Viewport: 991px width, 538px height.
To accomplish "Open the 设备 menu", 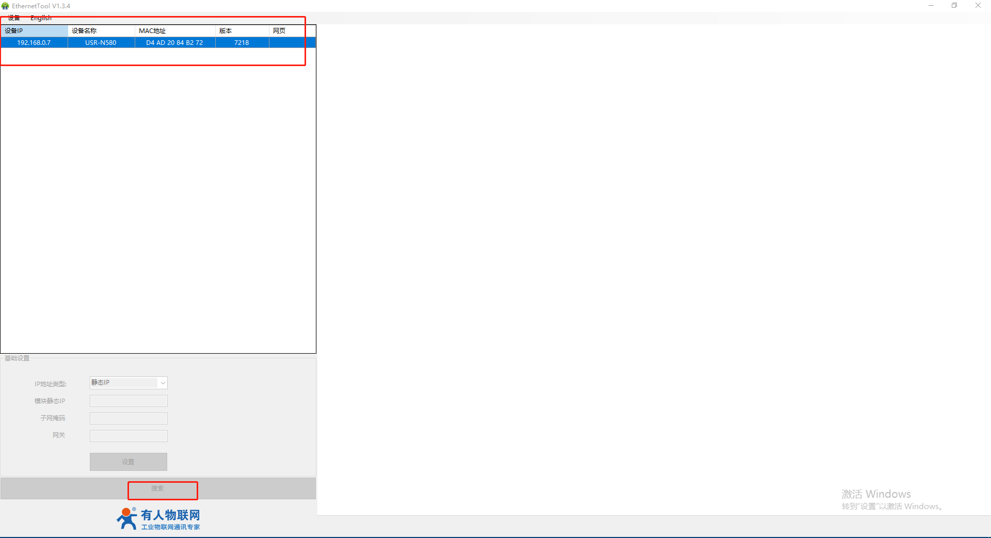I will (14, 18).
